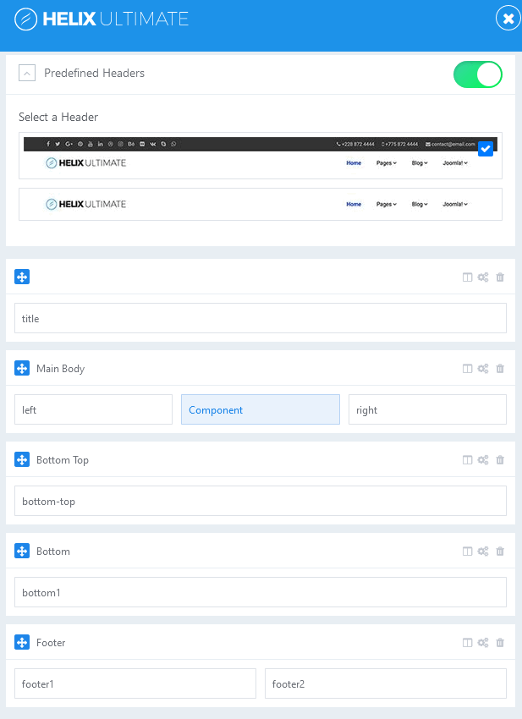Click the footer2 column block
Screen dimensions: 522x719
click(x=385, y=683)
